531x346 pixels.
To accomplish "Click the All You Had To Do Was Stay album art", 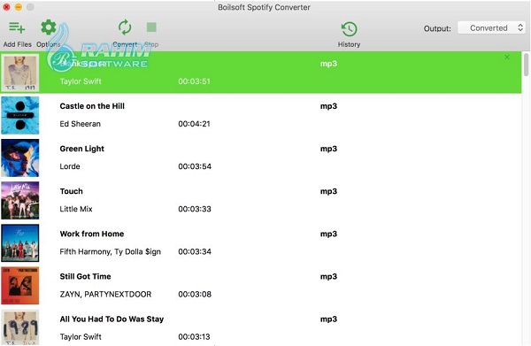I will coord(20,327).
